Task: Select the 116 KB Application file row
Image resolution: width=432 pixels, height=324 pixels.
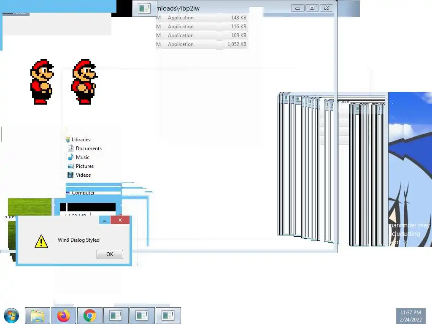Action: (x=202, y=27)
